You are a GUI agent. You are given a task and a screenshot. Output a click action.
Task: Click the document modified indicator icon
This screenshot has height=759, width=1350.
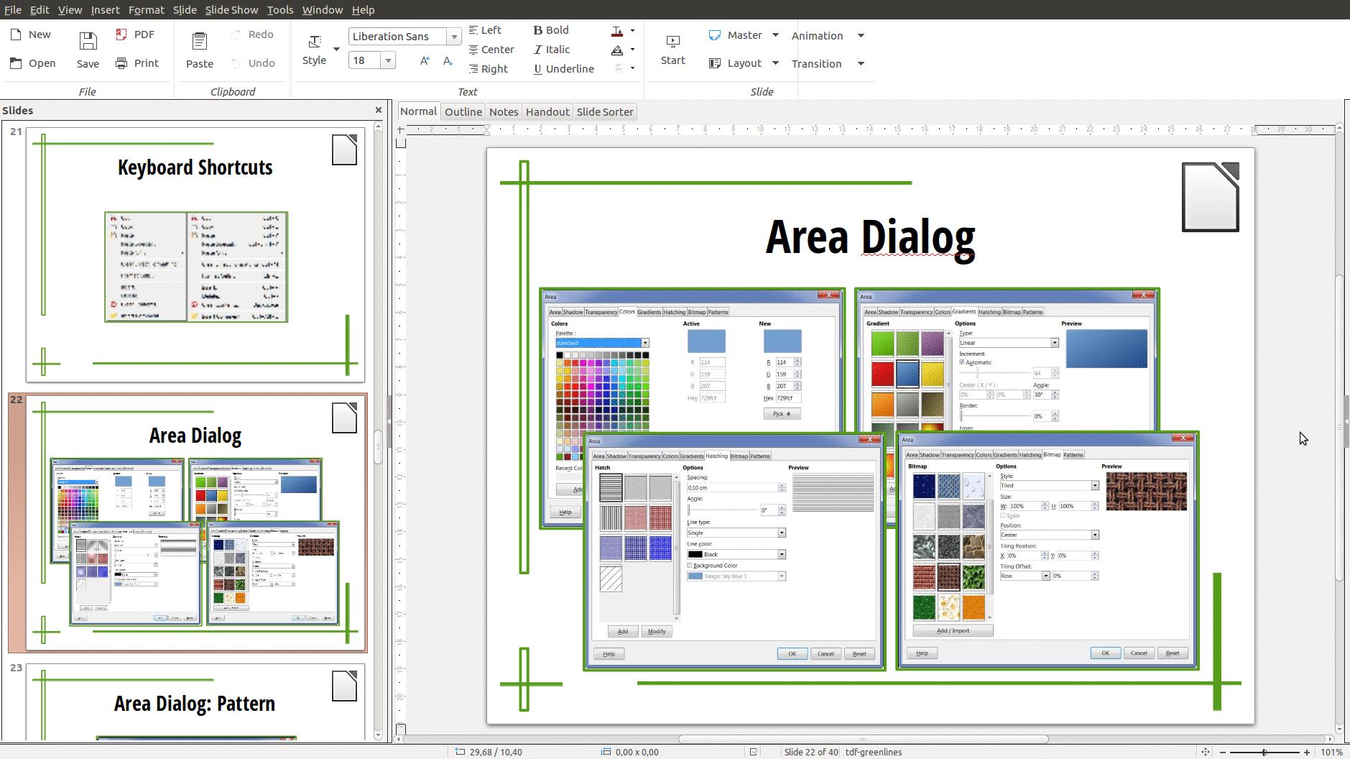tap(753, 752)
